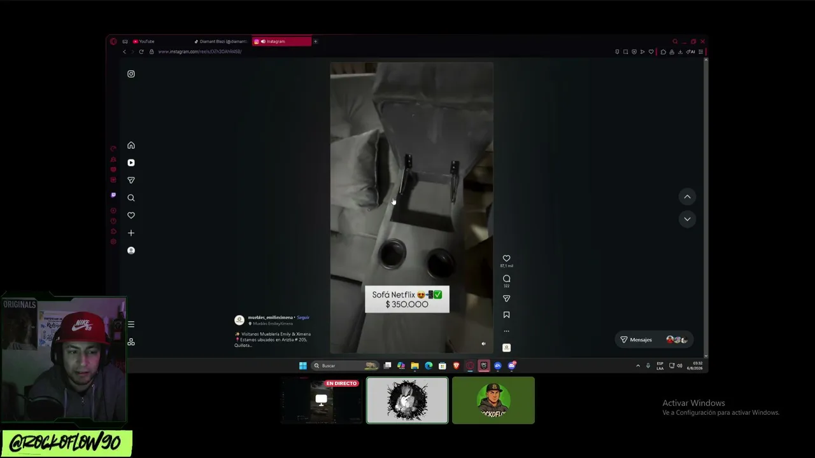This screenshot has width=815, height=458.
Task: Open the Mensajes floating messages button
Action: click(653, 340)
